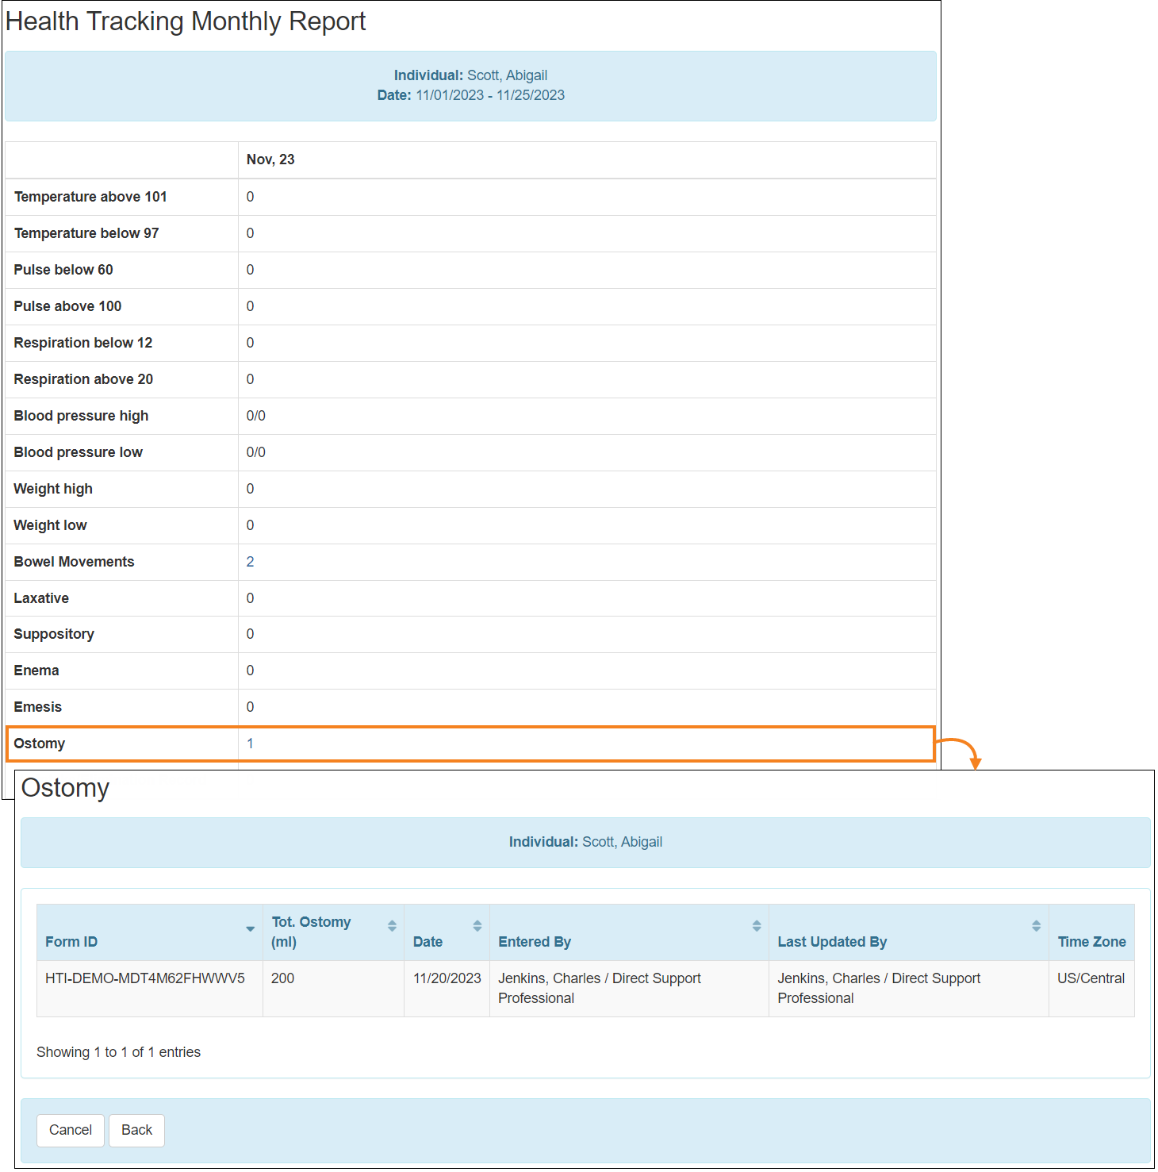This screenshot has height=1172, width=1158.
Task: Click the Ostomy detail page heading
Action: point(65,788)
